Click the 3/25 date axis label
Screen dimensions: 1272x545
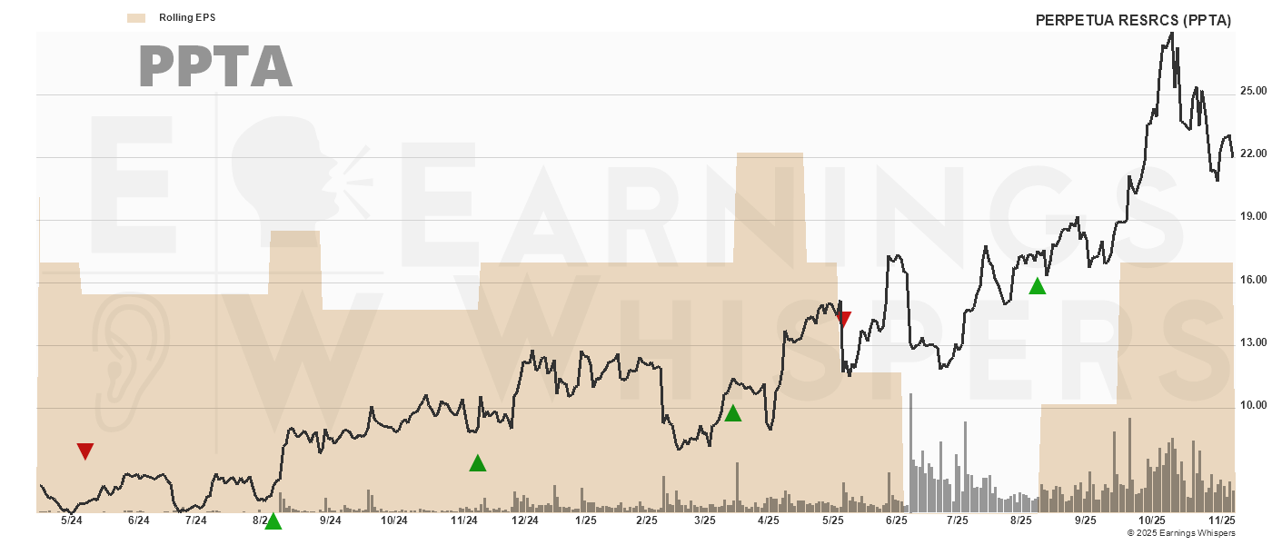[704, 520]
